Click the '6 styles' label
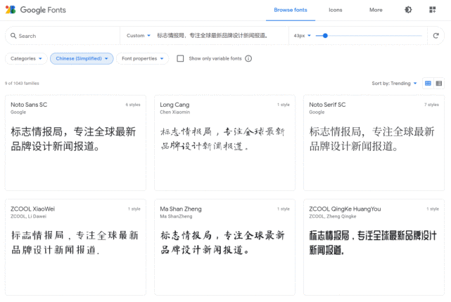Screen dimensions: 451x302 [x=133, y=105]
